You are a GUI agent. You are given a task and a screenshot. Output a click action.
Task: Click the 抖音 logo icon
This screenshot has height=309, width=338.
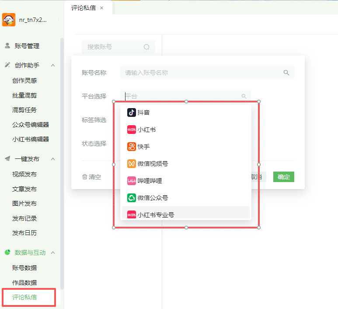tap(132, 112)
